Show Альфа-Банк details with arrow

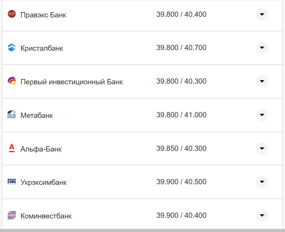click(262, 148)
